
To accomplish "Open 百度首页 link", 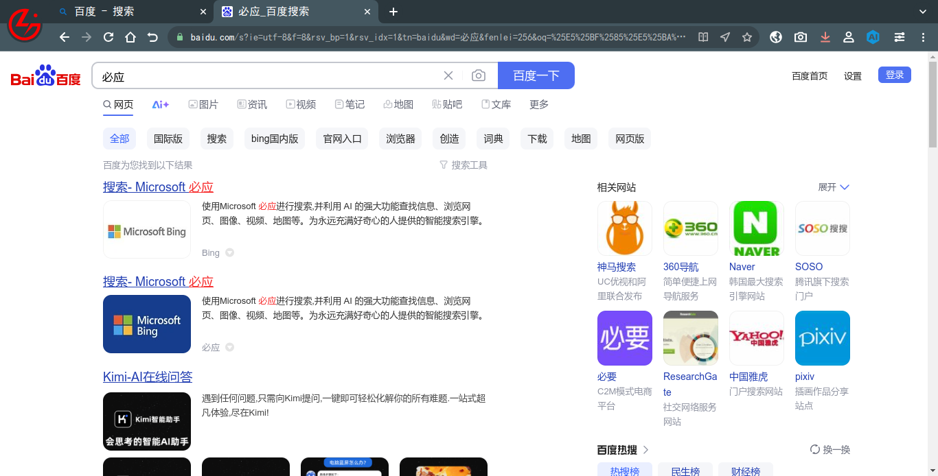I will (x=810, y=76).
